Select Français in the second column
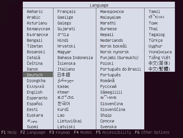This screenshot has height=138, width=183. [x=66, y=12]
